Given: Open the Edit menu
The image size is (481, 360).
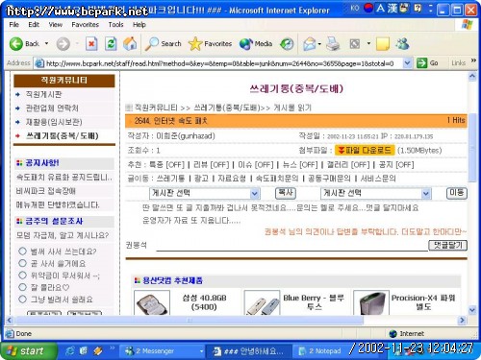Looking at the screenshot, I should coord(34,24).
